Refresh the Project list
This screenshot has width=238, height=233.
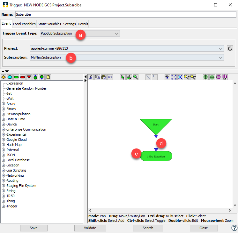(230, 48)
